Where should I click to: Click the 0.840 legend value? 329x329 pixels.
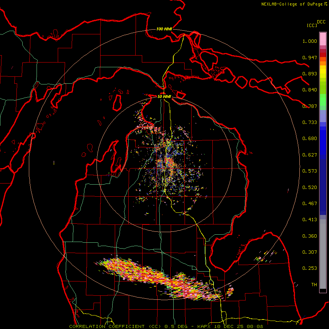[310, 90]
